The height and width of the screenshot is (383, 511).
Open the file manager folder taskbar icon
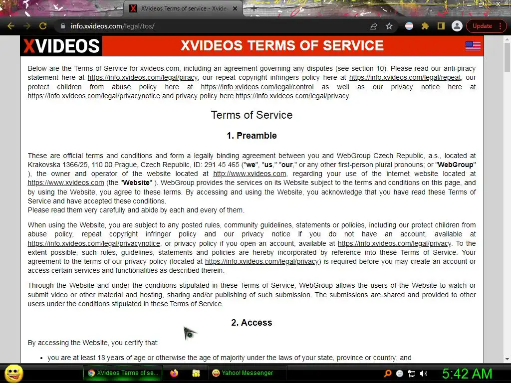(196, 373)
